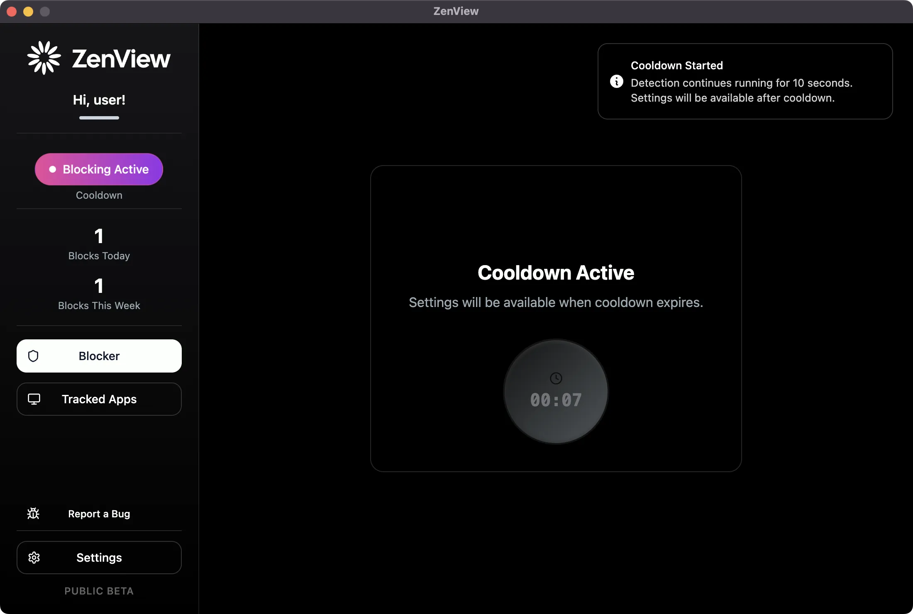Click the monitor icon next to Tracked Apps
The image size is (913, 614).
[34, 399]
